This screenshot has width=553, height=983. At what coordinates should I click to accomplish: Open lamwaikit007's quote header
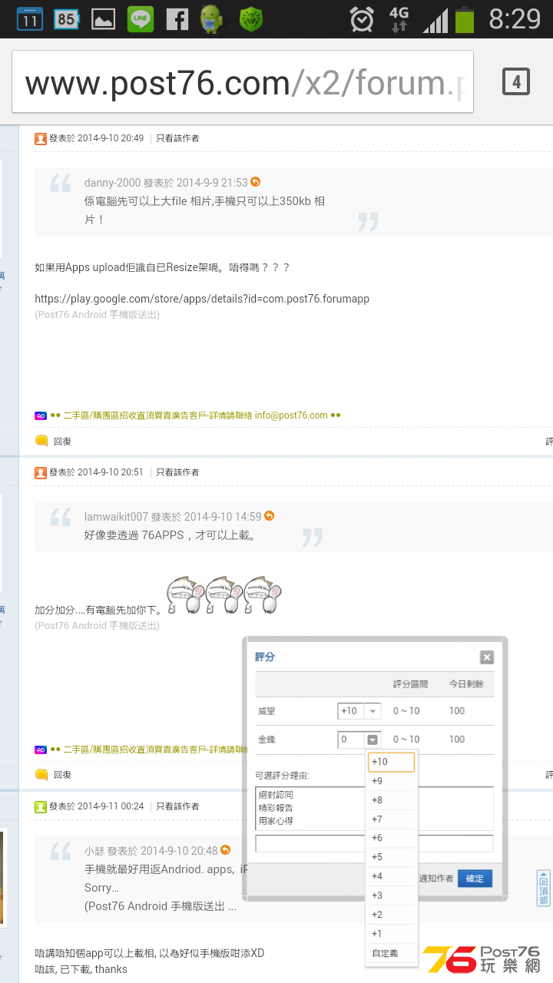pyautogui.click(x=173, y=517)
